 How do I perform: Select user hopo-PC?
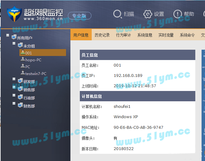click(x=33, y=60)
